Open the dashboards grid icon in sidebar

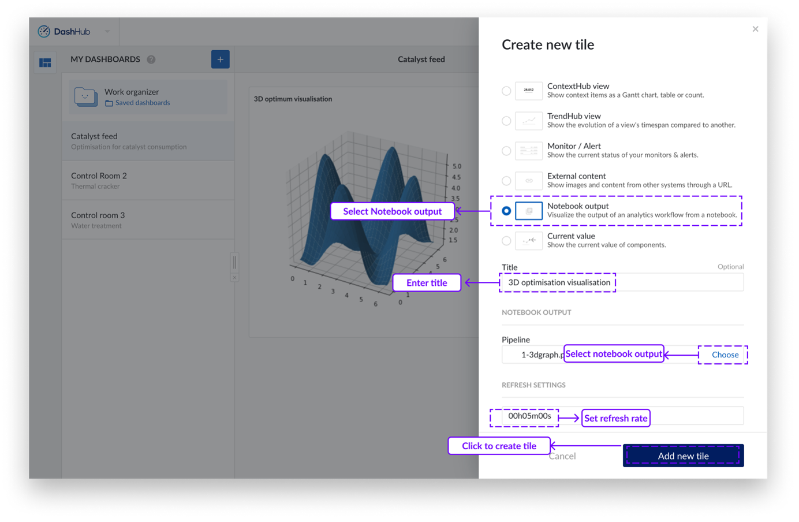point(45,62)
